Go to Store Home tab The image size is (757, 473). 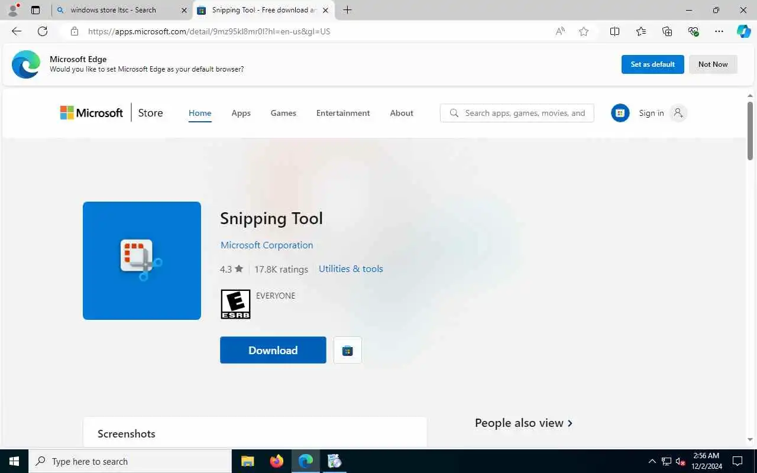pyautogui.click(x=200, y=113)
